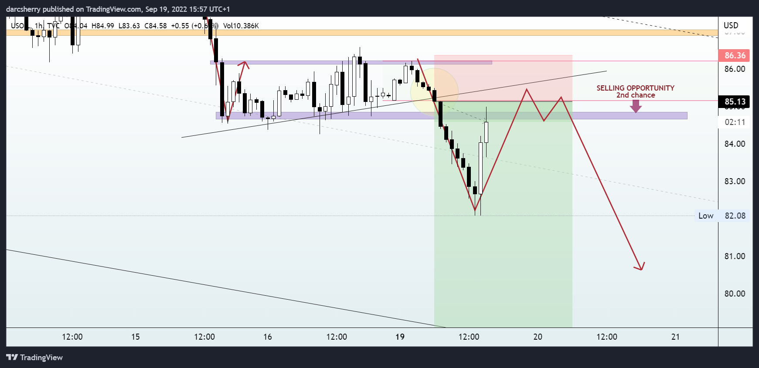The height and width of the screenshot is (368, 759).
Task: Click the '2nd chance' text annotation
Action: click(x=635, y=95)
